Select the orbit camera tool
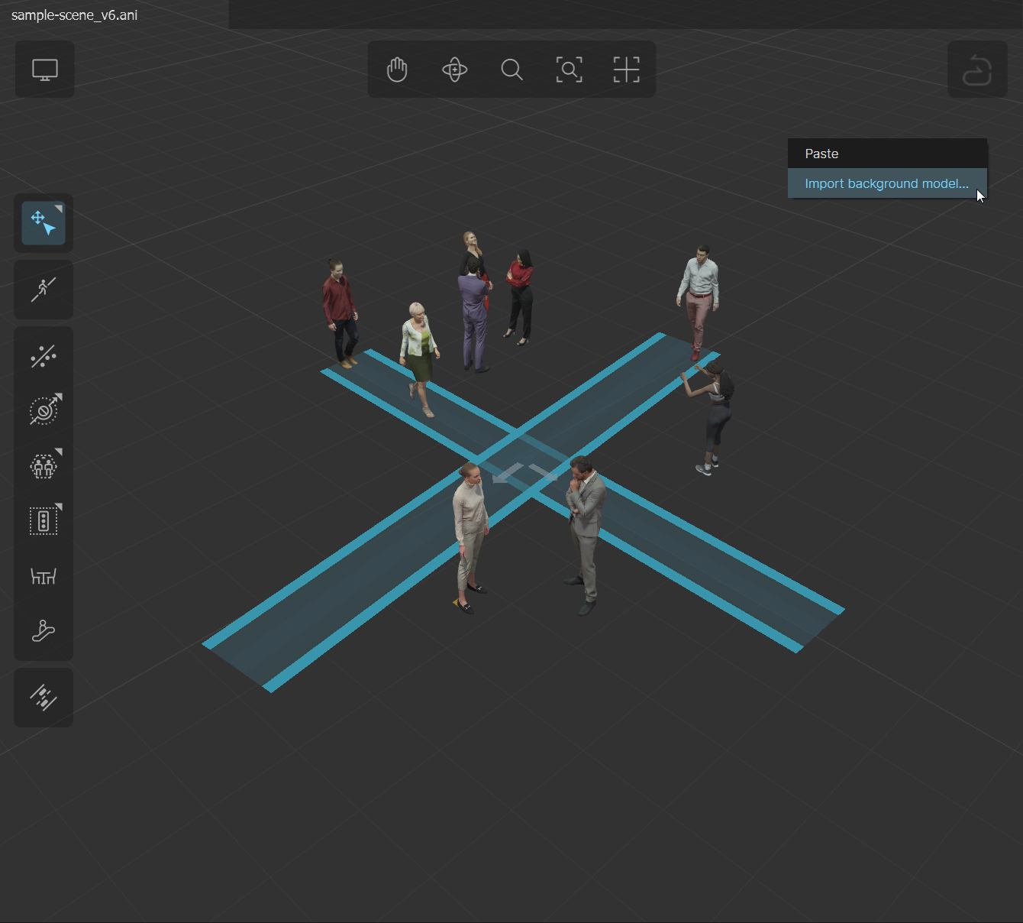 pyautogui.click(x=454, y=70)
